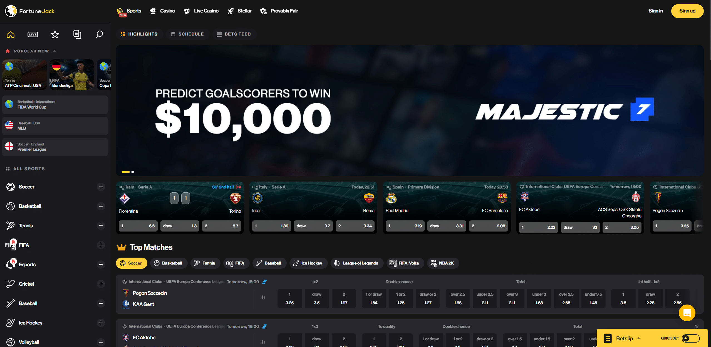Screen dimensions: 711x347
Task: Open the home icon in sidebar
Action: coord(11,34)
